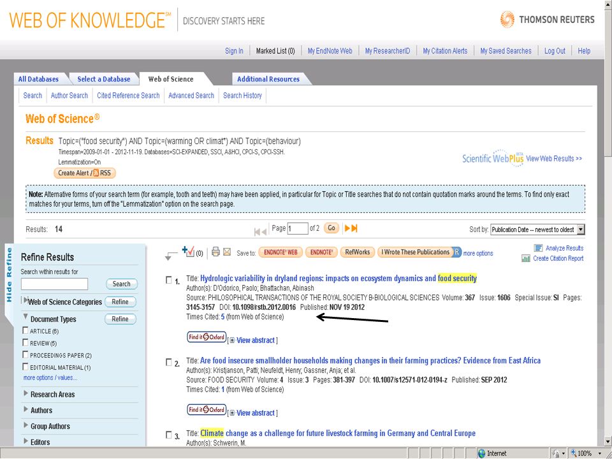Open the Author Search menu item
The width and height of the screenshot is (612, 459).
pyautogui.click(x=69, y=96)
